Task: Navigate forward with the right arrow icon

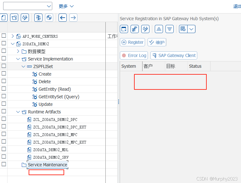Action: (73, 18)
